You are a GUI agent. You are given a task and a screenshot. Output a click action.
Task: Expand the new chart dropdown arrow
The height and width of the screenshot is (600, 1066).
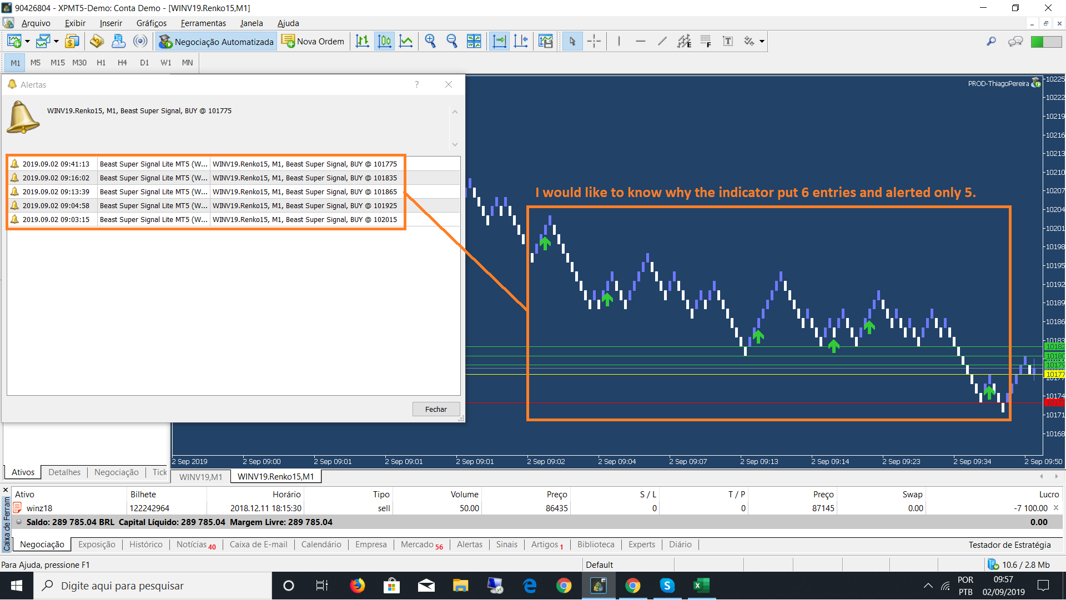point(27,42)
